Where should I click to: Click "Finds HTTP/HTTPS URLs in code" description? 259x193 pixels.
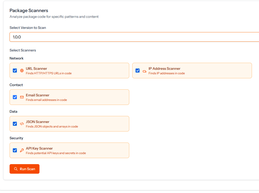pos(49,73)
